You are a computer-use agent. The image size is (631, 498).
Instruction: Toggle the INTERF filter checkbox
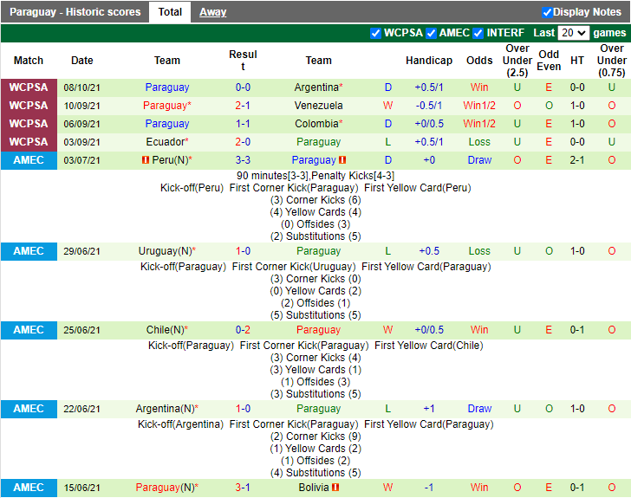pos(478,33)
